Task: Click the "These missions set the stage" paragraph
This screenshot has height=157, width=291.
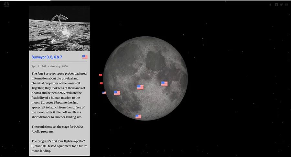Action: click(58, 129)
